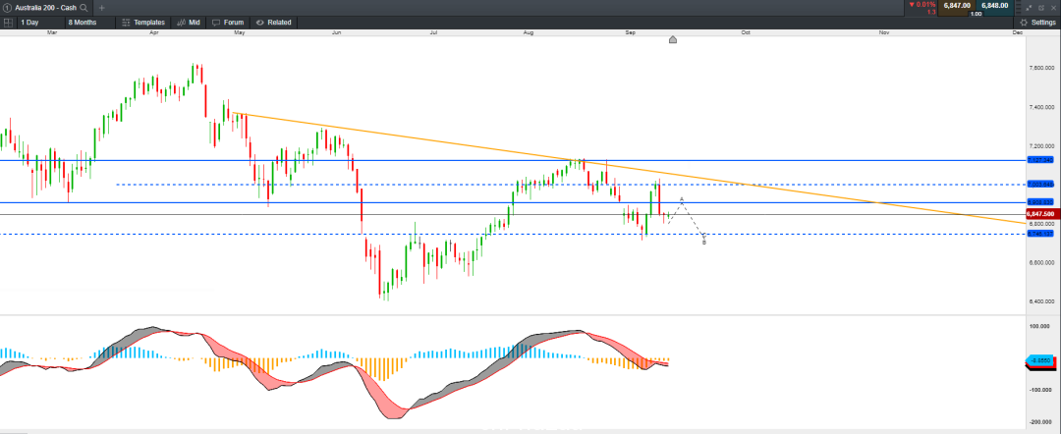This screenshot has height=434, width=1061.
Task: Add a new chart tab with plus
Action: tap(101, 8)
